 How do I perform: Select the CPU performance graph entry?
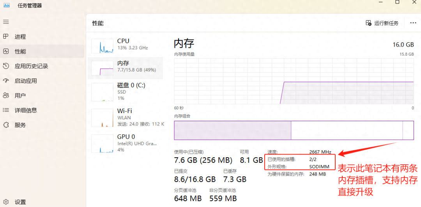125,45
